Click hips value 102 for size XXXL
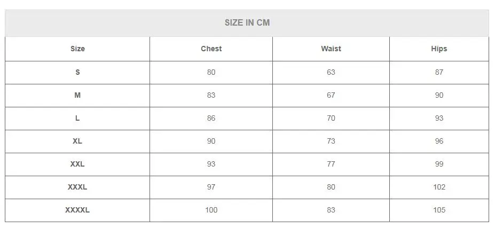This screenshot has height=228, width=495. pos(439,187)
